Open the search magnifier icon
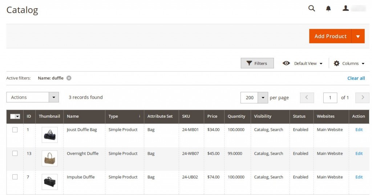Viewport: 372px width, 195px height. [311, 8]
